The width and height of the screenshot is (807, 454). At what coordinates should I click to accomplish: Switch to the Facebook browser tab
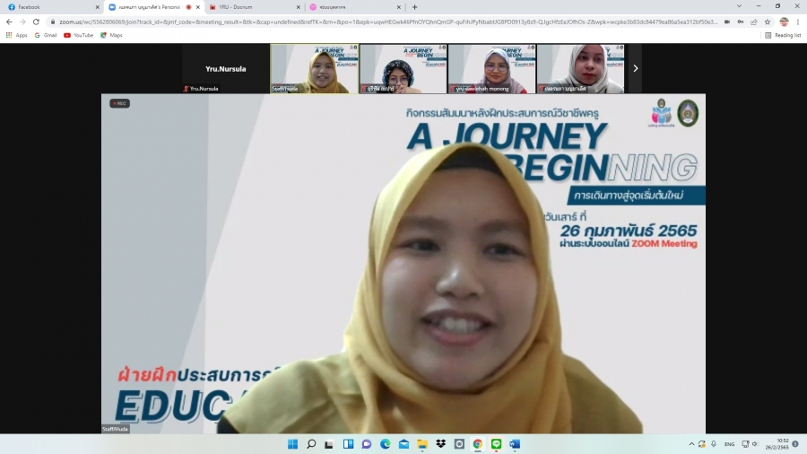[x=54, y=7]
